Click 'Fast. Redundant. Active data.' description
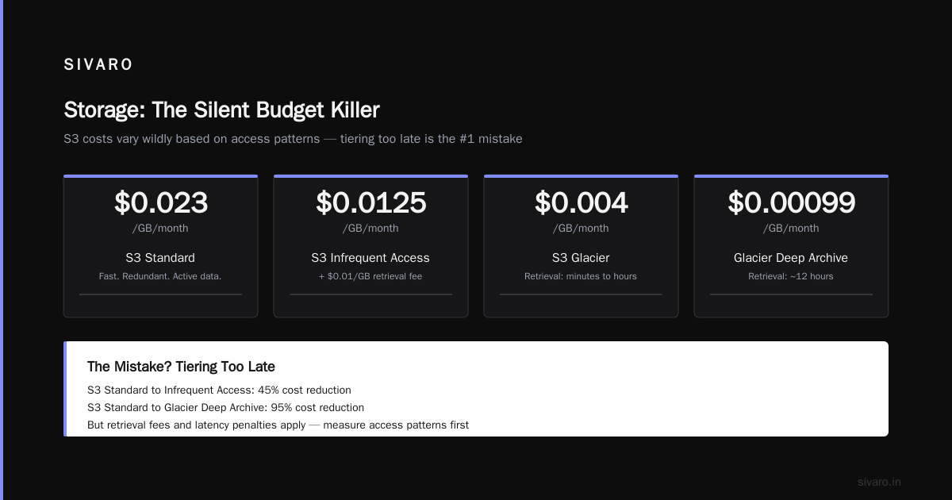The image size is (952, 500). [x=160, y=276]
